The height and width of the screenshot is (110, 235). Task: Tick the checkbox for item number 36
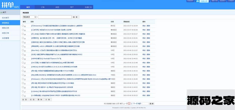coord(23,26)
